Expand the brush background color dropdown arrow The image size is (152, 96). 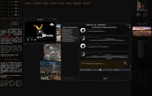coord(105,70)
